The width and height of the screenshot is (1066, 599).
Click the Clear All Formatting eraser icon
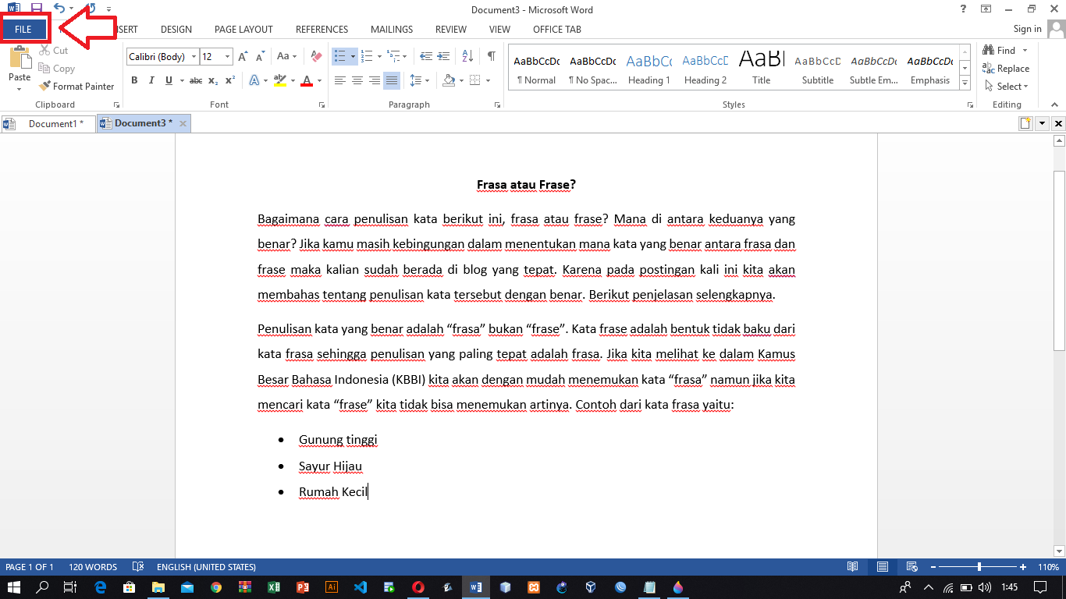point(316,57)
